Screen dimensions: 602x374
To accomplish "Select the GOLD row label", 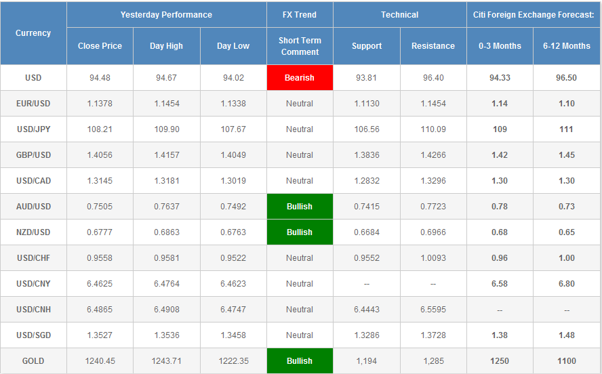I will pyautogui.click(x=33, y=361).
